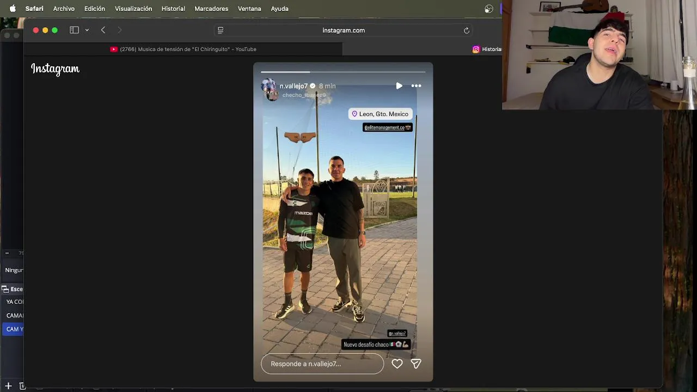Screen dimensions: 697x392
Task: Click the Responde a n.vallejo7 reply field
Action: 322,364
